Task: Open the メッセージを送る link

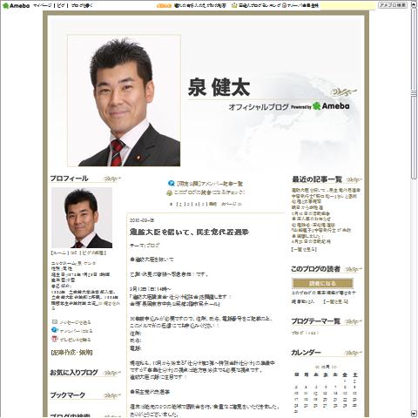Action: tap(76, 322)
